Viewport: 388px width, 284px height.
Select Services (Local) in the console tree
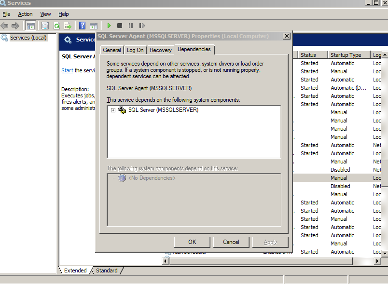(28, 38)
